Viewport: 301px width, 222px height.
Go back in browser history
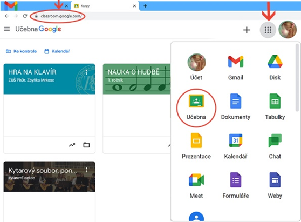click(6, 16)
